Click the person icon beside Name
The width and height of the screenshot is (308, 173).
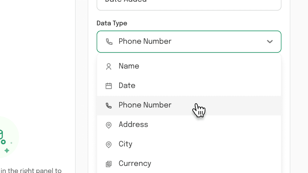109,66
